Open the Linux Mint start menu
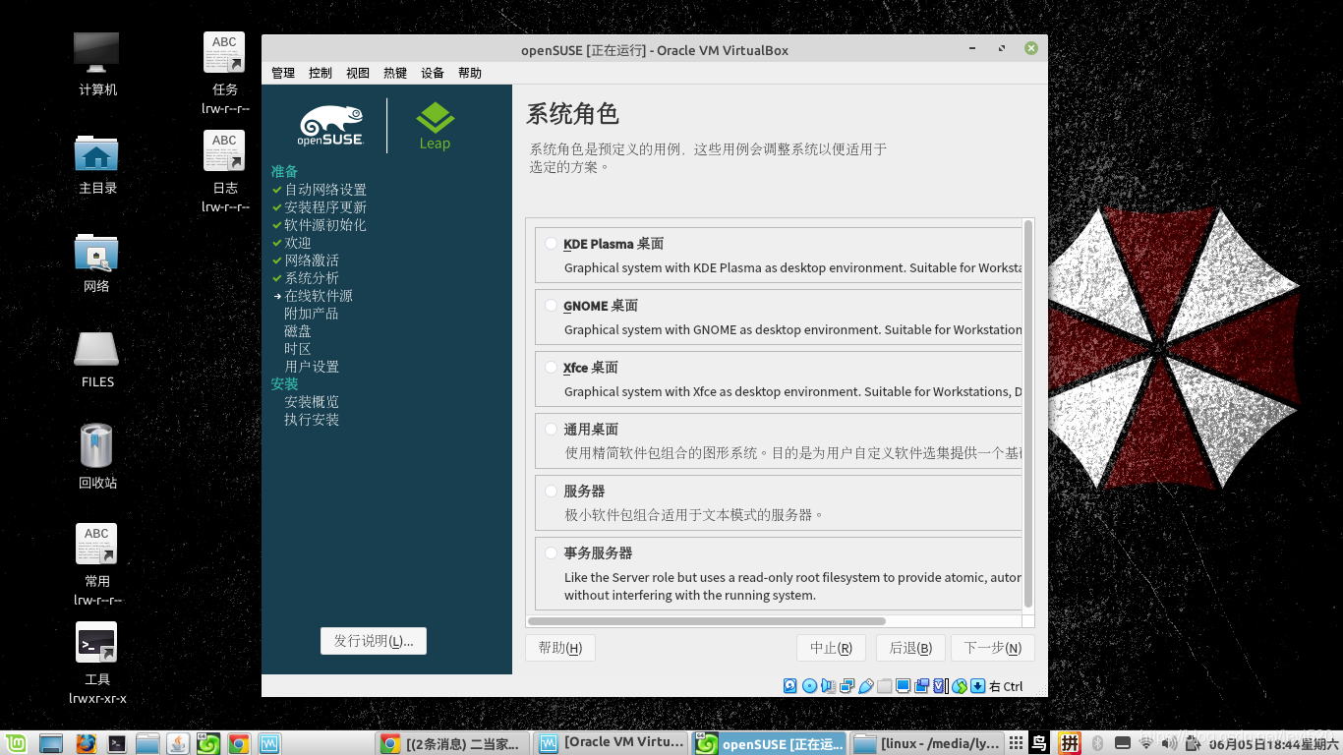 click(16, 743)
